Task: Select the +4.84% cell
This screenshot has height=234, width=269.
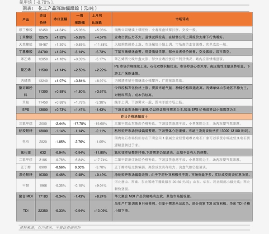Action: coord(61,30)
